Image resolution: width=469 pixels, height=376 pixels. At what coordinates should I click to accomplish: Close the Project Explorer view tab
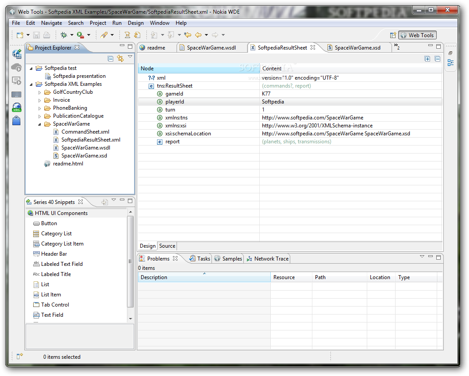click(77, 47)
